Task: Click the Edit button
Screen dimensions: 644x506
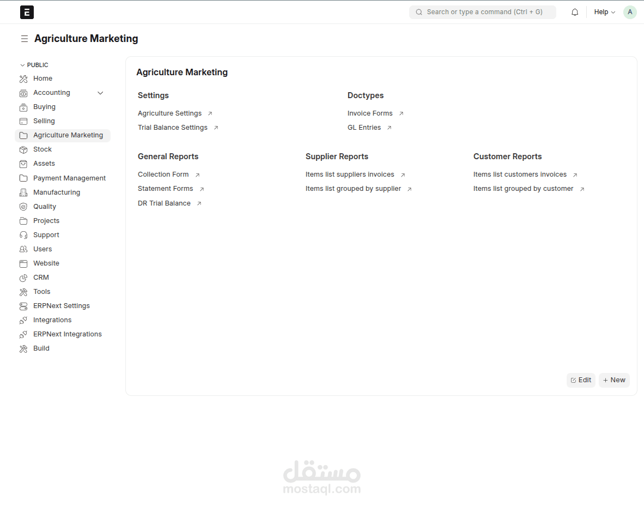Action: tap(581, 380)
